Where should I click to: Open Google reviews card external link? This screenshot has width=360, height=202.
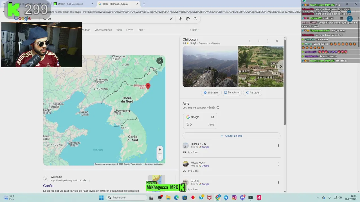pos(213,117)
